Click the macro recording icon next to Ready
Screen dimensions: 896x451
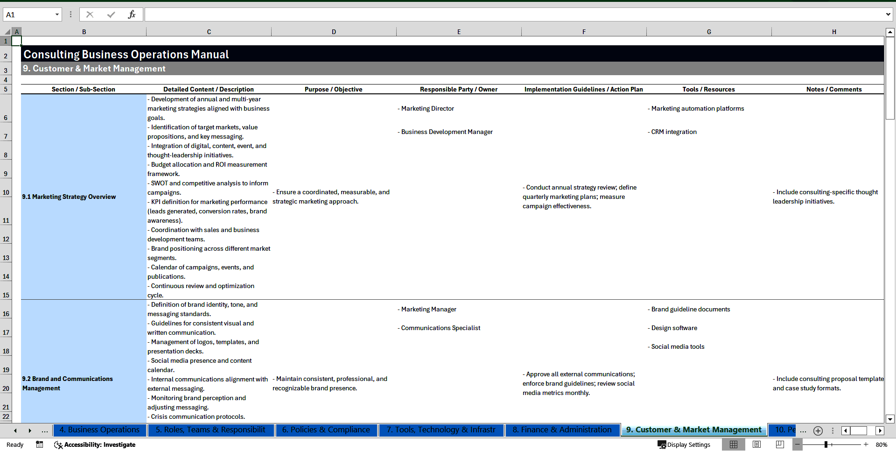click(40, 444)
